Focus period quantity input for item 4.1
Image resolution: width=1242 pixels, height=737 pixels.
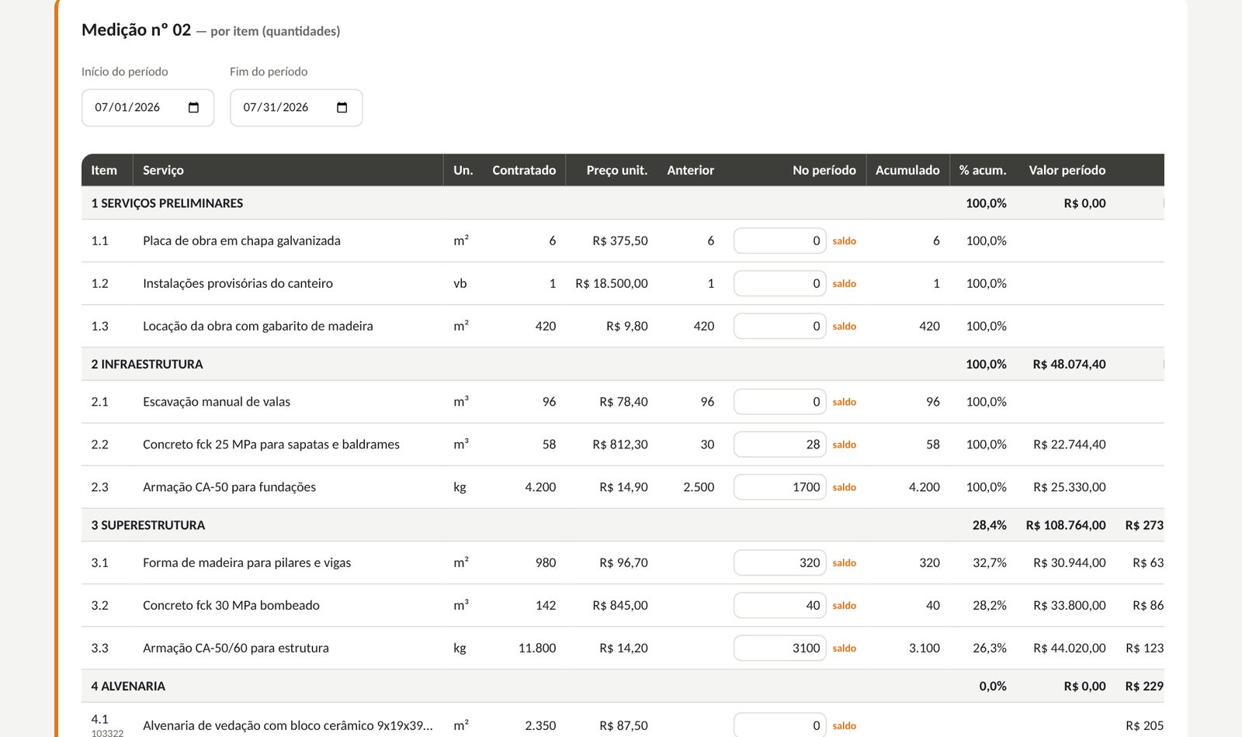click(x=779, y=725)
